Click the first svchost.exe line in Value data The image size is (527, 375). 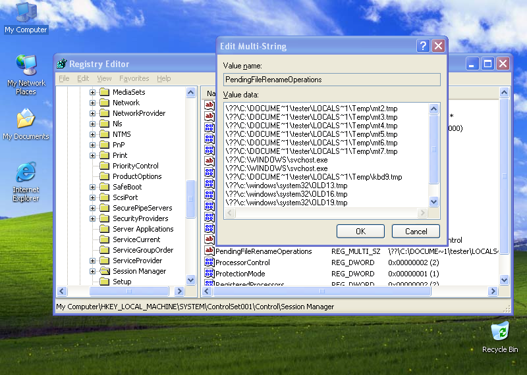tap(276, 160)
